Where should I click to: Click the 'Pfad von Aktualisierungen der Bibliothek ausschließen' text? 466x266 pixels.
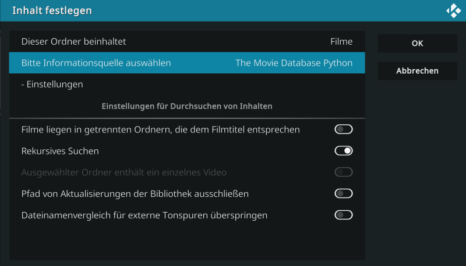(x=135, y=194)
